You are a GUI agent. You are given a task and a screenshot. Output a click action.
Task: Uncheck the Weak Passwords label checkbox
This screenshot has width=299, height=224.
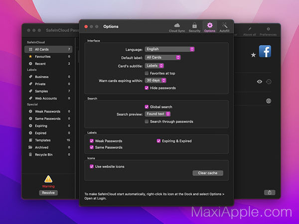point(92,141)
